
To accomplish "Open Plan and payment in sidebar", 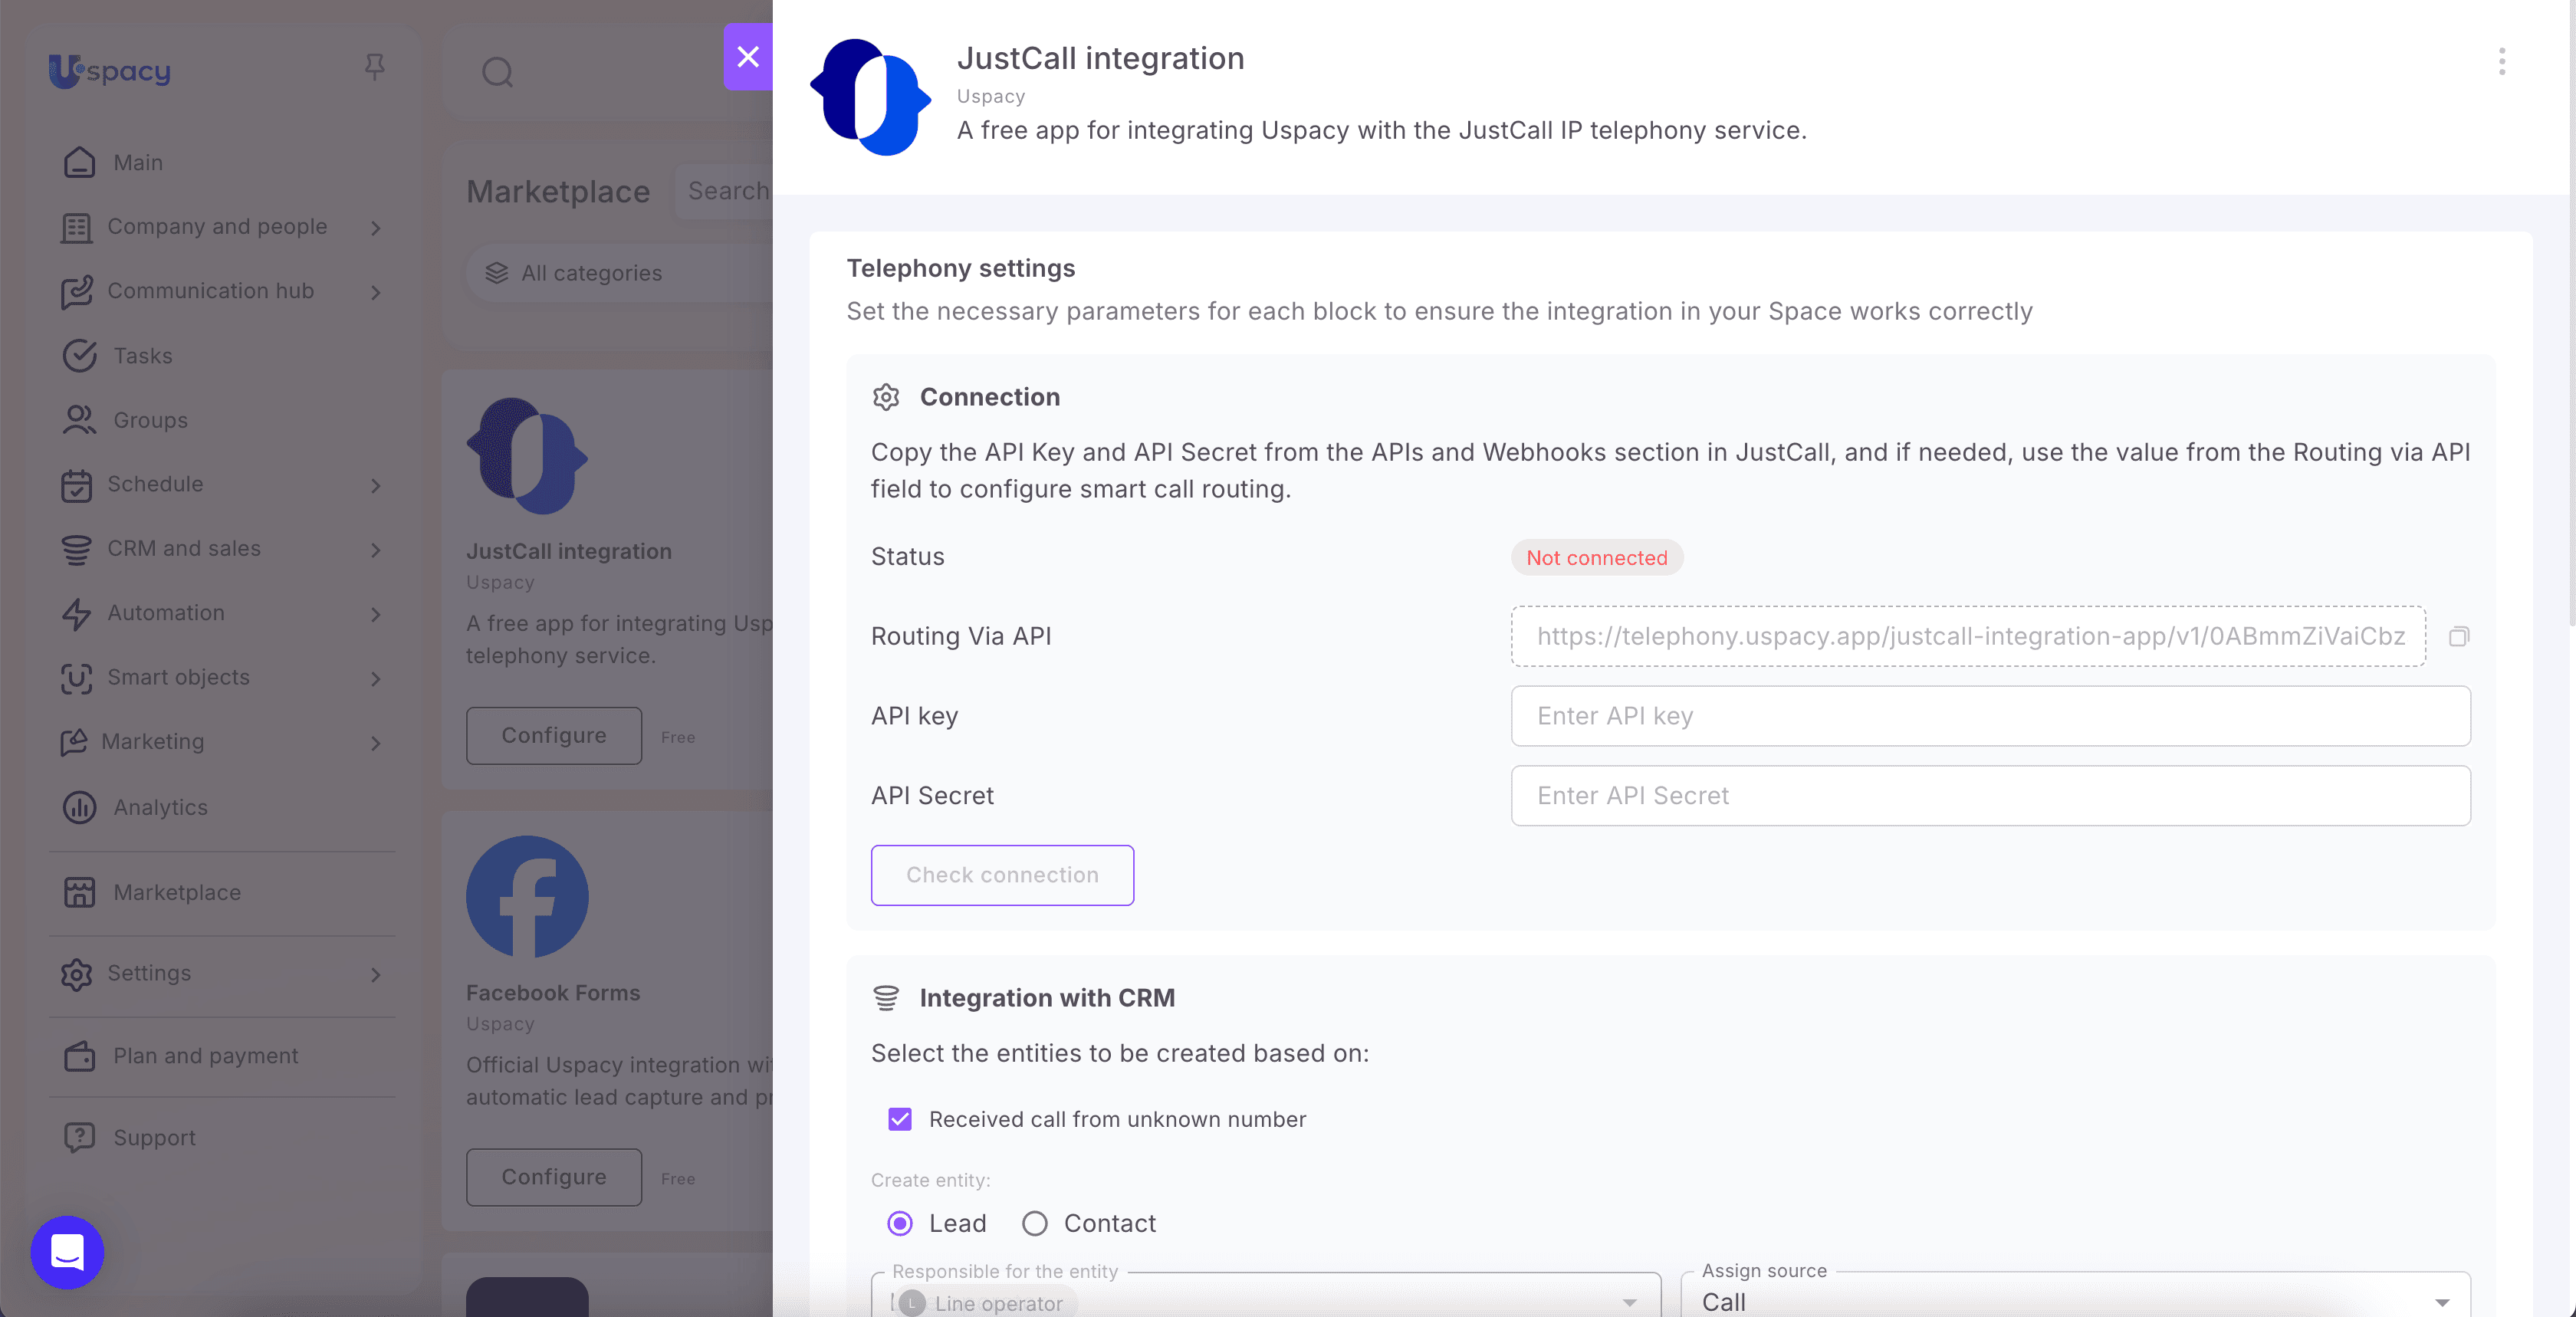I will tap(206, 1056).
